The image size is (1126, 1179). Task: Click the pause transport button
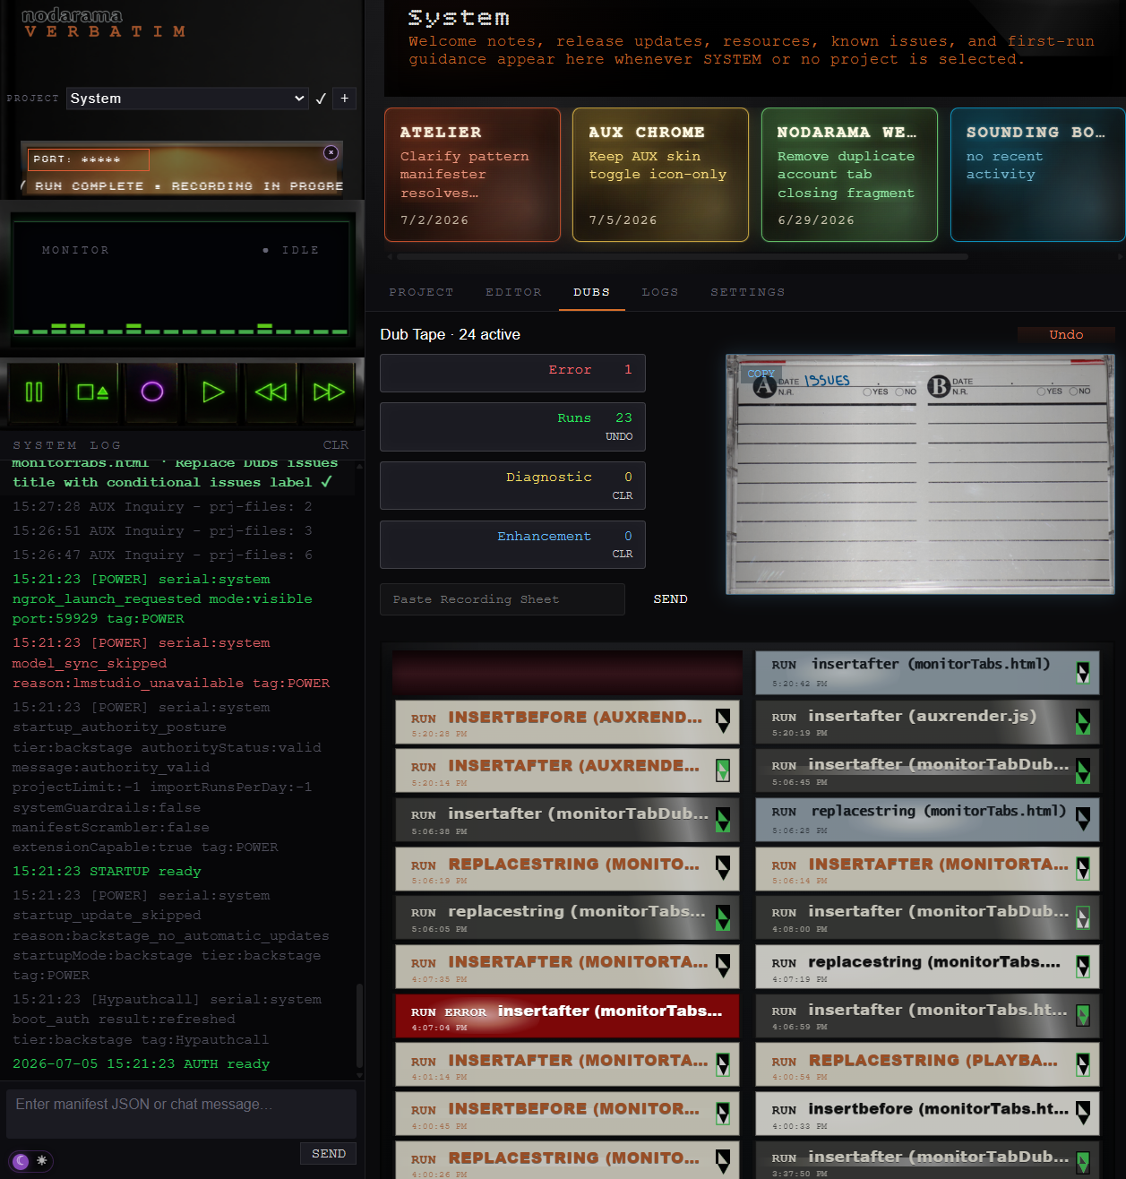(x=34, y=392)
